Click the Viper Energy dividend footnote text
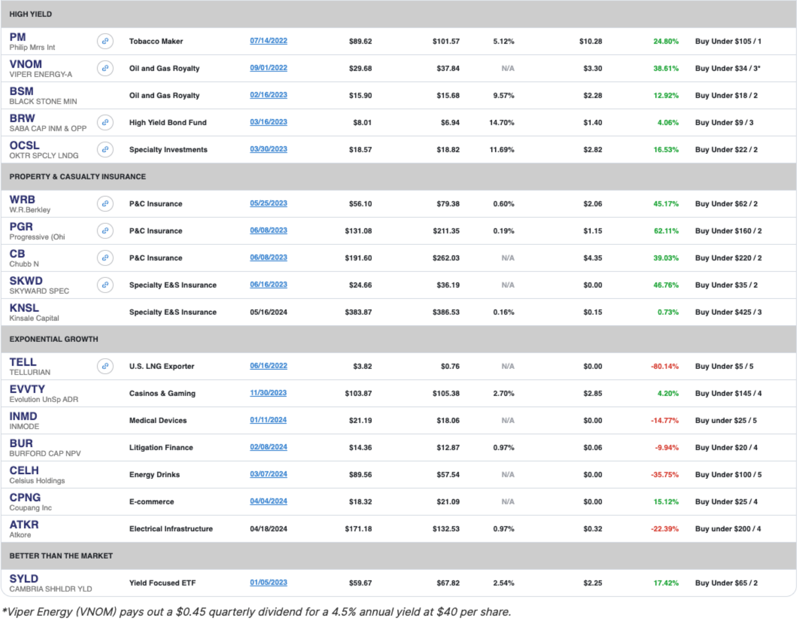The width and height of the screenshot is (798, 622). pyautogui.click(x=256, y=612)
